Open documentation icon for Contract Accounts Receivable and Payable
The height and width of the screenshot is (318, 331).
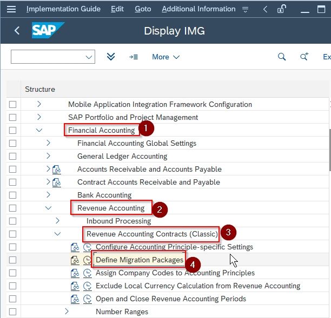57,182
